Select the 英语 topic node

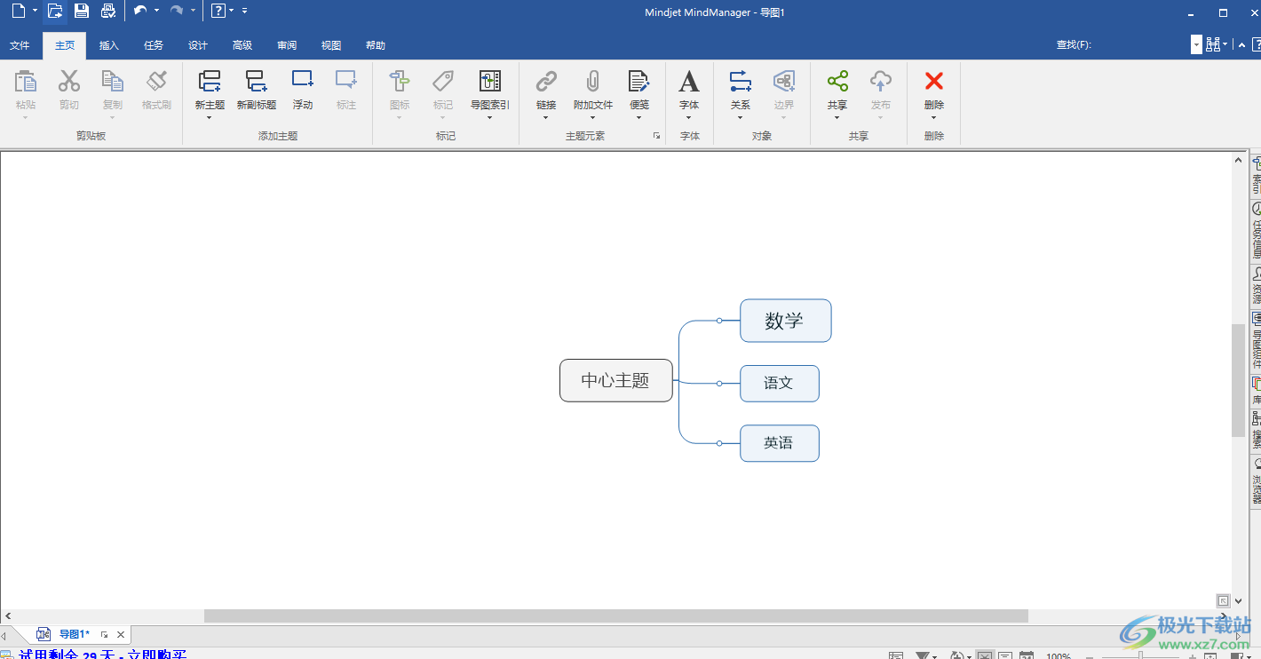tap(780, 443)
